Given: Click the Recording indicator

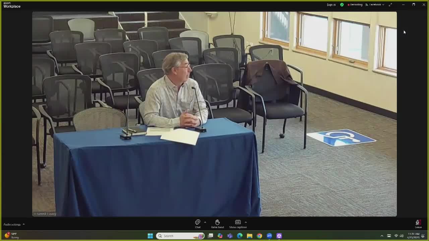Looking at the screenshot, I should click(355, 5).
